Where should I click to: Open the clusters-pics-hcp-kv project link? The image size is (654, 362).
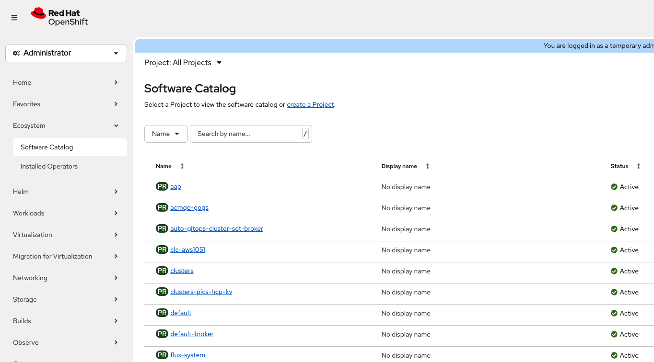coord(201,292)
